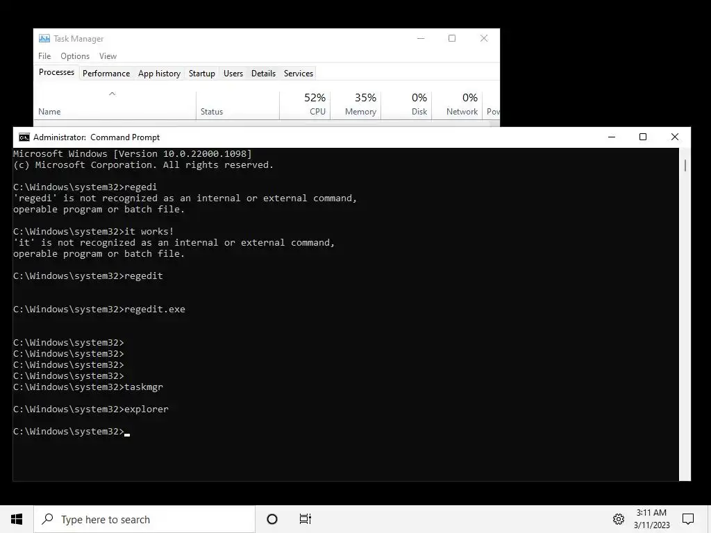Switch to the Services tab
The height and width of the screenshot is (533, 711).
click(299, 74)
